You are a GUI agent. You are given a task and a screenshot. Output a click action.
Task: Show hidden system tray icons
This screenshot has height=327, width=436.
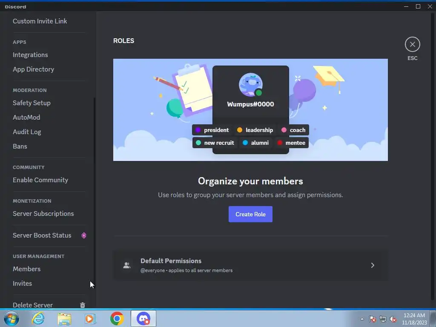362,319
